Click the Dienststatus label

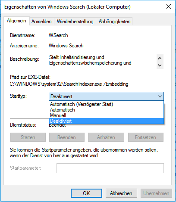23,125
